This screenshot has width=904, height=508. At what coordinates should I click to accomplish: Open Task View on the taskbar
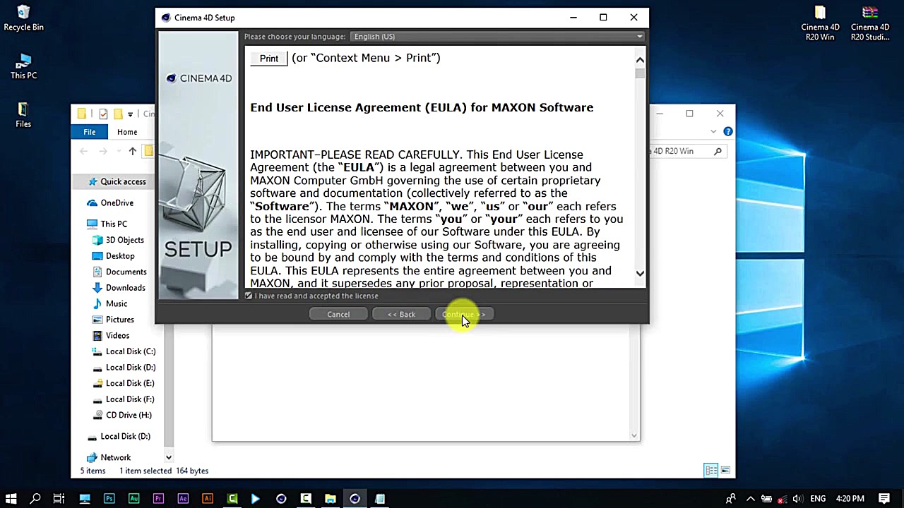(x=59, y=499)
